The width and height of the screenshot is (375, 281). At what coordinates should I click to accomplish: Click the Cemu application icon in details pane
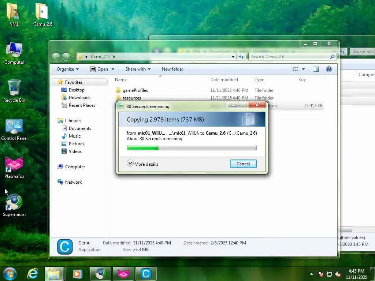(65, 247)
